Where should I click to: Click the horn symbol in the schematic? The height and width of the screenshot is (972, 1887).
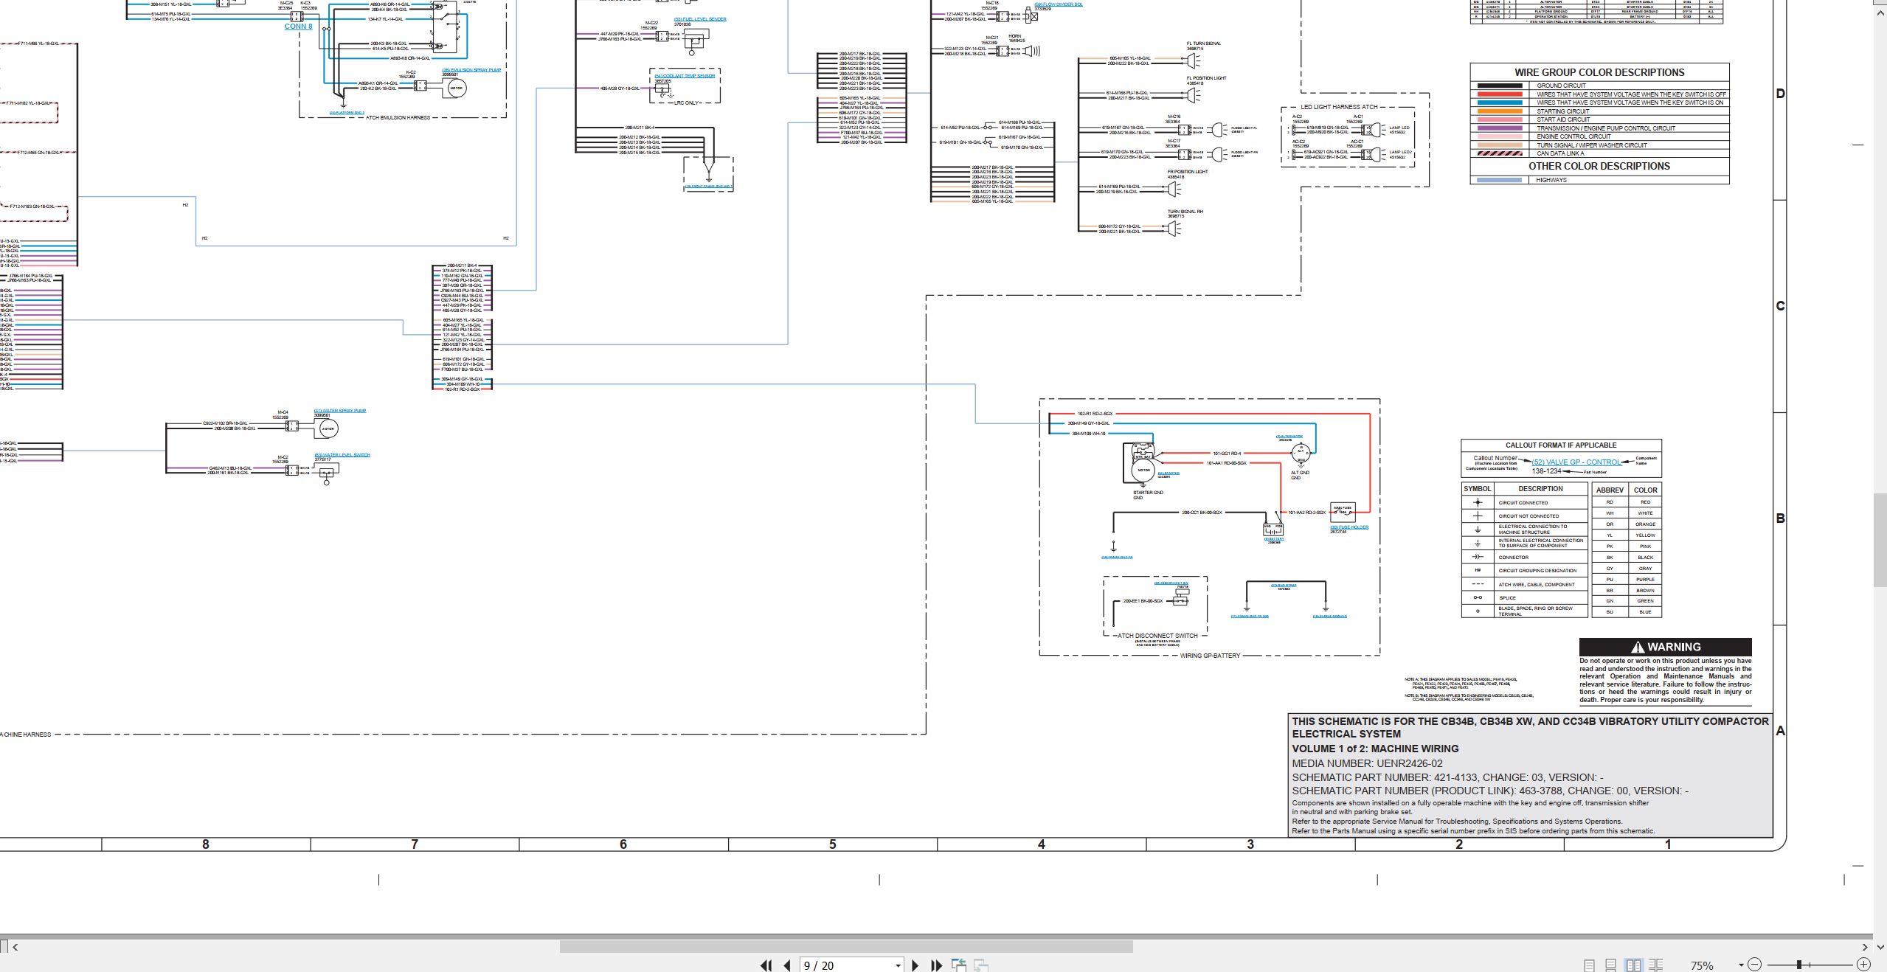[1033, 51]
